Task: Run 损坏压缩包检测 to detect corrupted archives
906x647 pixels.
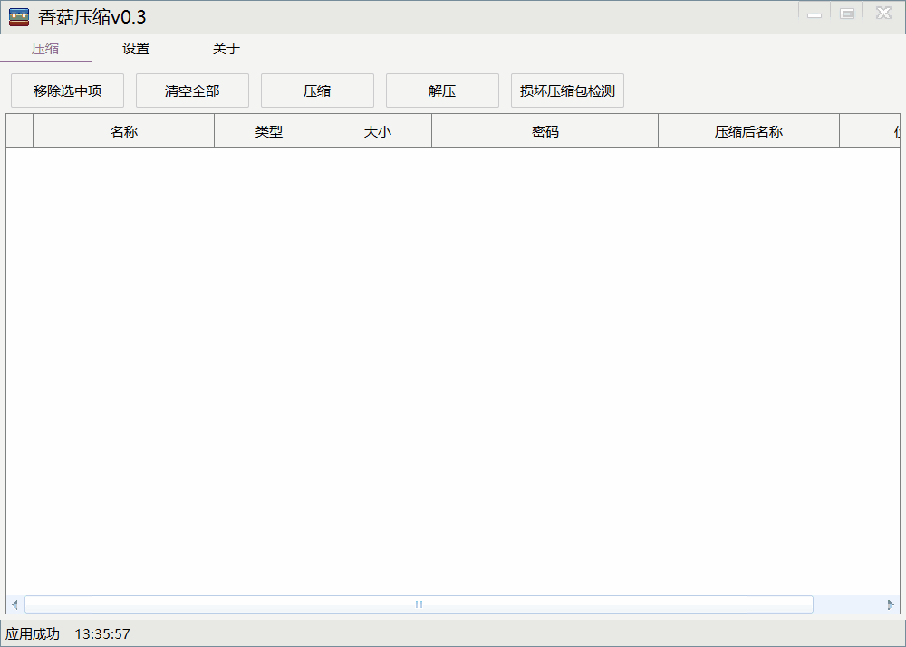Action: click(x=567, y=90)
